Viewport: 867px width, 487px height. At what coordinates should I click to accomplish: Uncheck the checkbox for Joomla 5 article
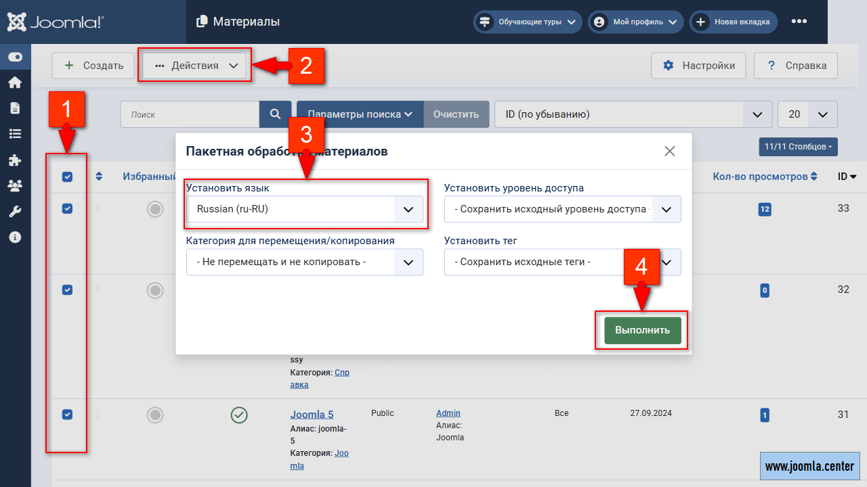point(67,415)
